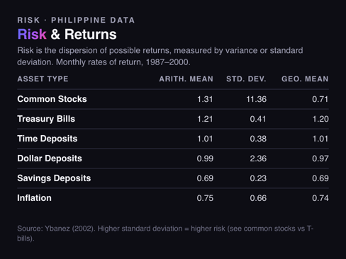Screen dimensions: 346x259
Task: Click Dollar Deposits arithmetic mean 0.99
Action: pos(205,159)
